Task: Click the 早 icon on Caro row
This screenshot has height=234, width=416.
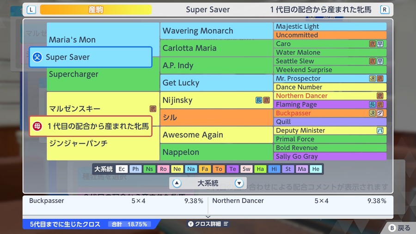Action: (x=380, y=44)
